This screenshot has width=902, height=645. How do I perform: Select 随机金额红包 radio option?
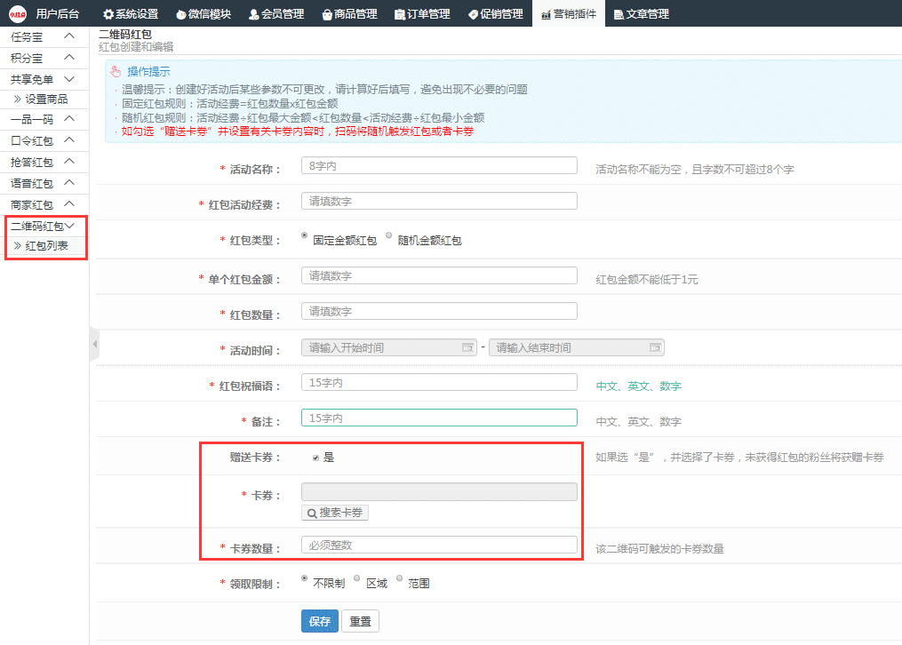point(389,236)
